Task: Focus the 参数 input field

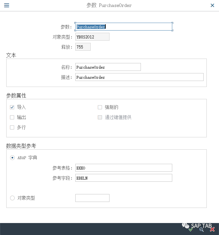Action: point(124,27)
